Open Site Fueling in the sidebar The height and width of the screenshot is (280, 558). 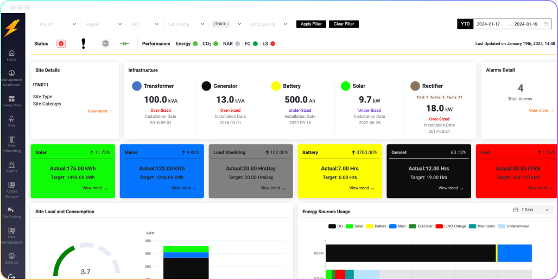point(11,212)
